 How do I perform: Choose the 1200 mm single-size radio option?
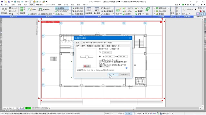(x=100, y=52)
